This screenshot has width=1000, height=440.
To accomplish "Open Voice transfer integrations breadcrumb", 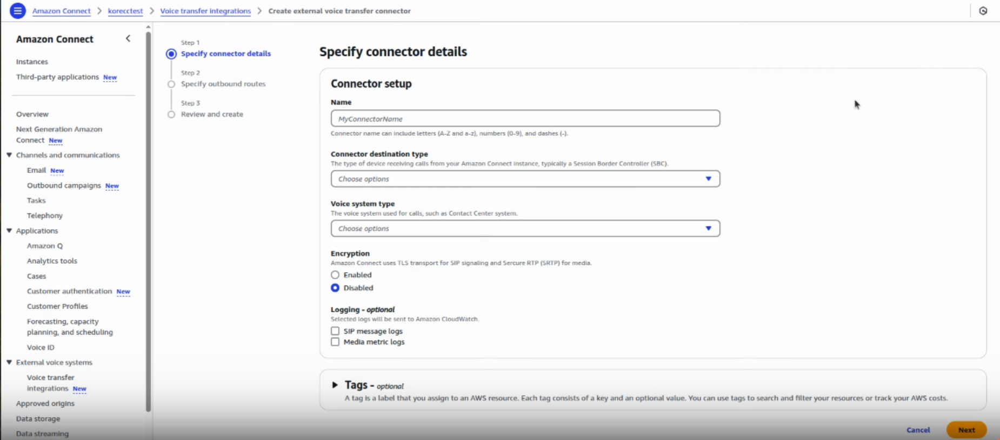I will [x=205, y=11].
